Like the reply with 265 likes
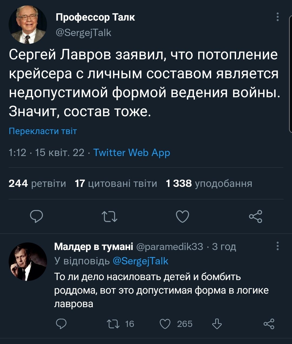This screenshot has height=344, width=292. point(165,324)
